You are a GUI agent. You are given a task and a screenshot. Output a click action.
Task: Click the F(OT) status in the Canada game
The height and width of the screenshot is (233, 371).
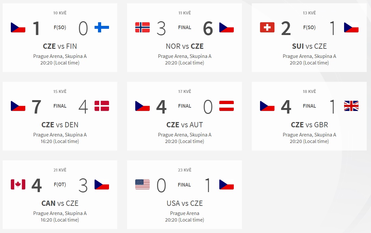[60, 185]
